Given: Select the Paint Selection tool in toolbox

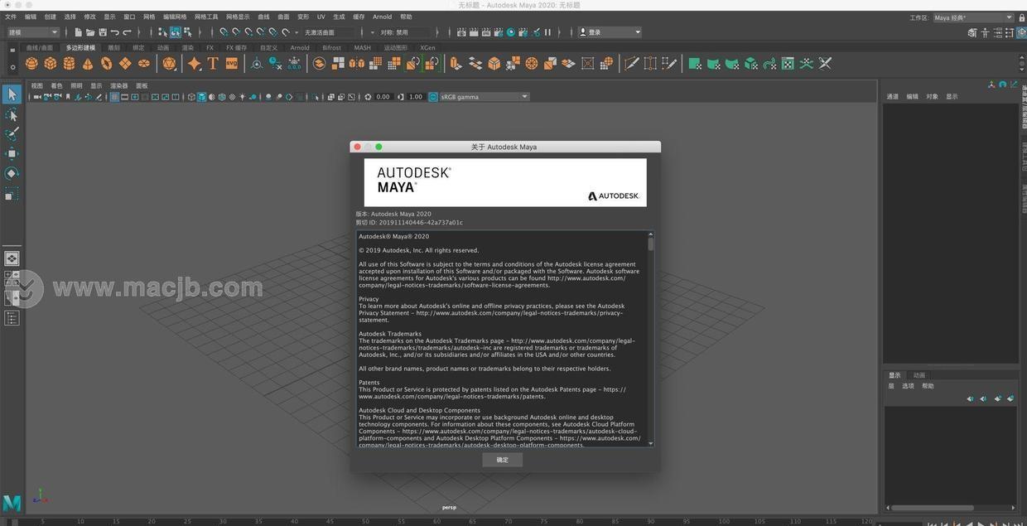Looking at the screenshot, I should (x=12, y=134).
